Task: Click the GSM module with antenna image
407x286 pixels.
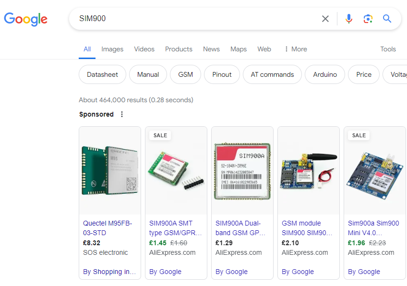Action: point(309,170)
